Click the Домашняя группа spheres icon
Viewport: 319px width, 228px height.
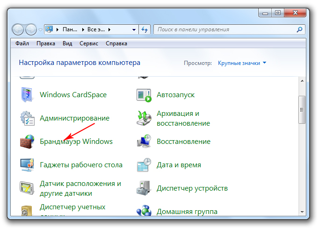pyautogui.click(x=144, y=211)
